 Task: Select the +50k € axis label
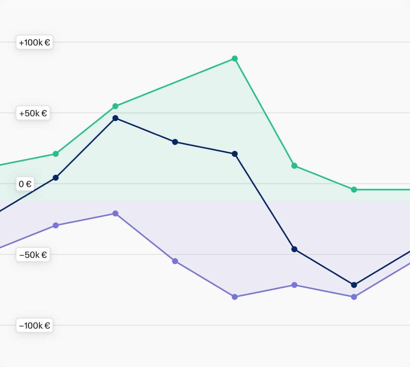[33, 113]
